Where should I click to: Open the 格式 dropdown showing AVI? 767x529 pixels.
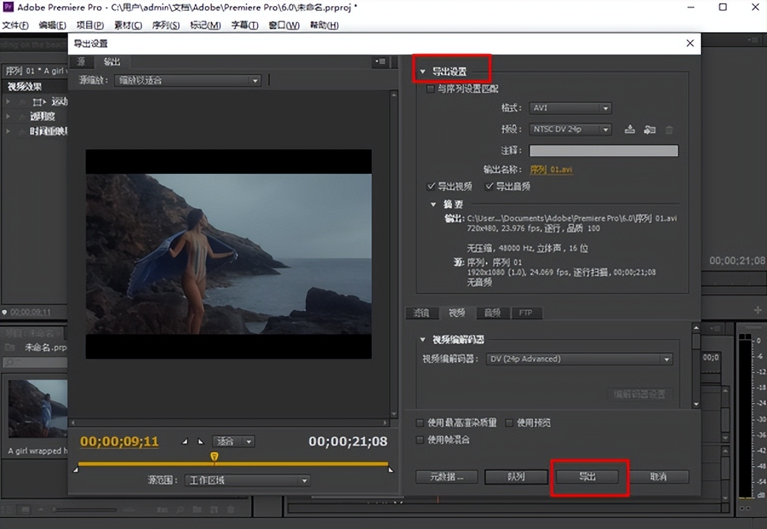(569, 108)
